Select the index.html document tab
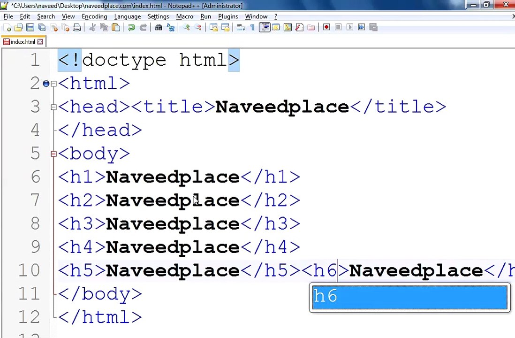The image size is (515, 338). 23,41
